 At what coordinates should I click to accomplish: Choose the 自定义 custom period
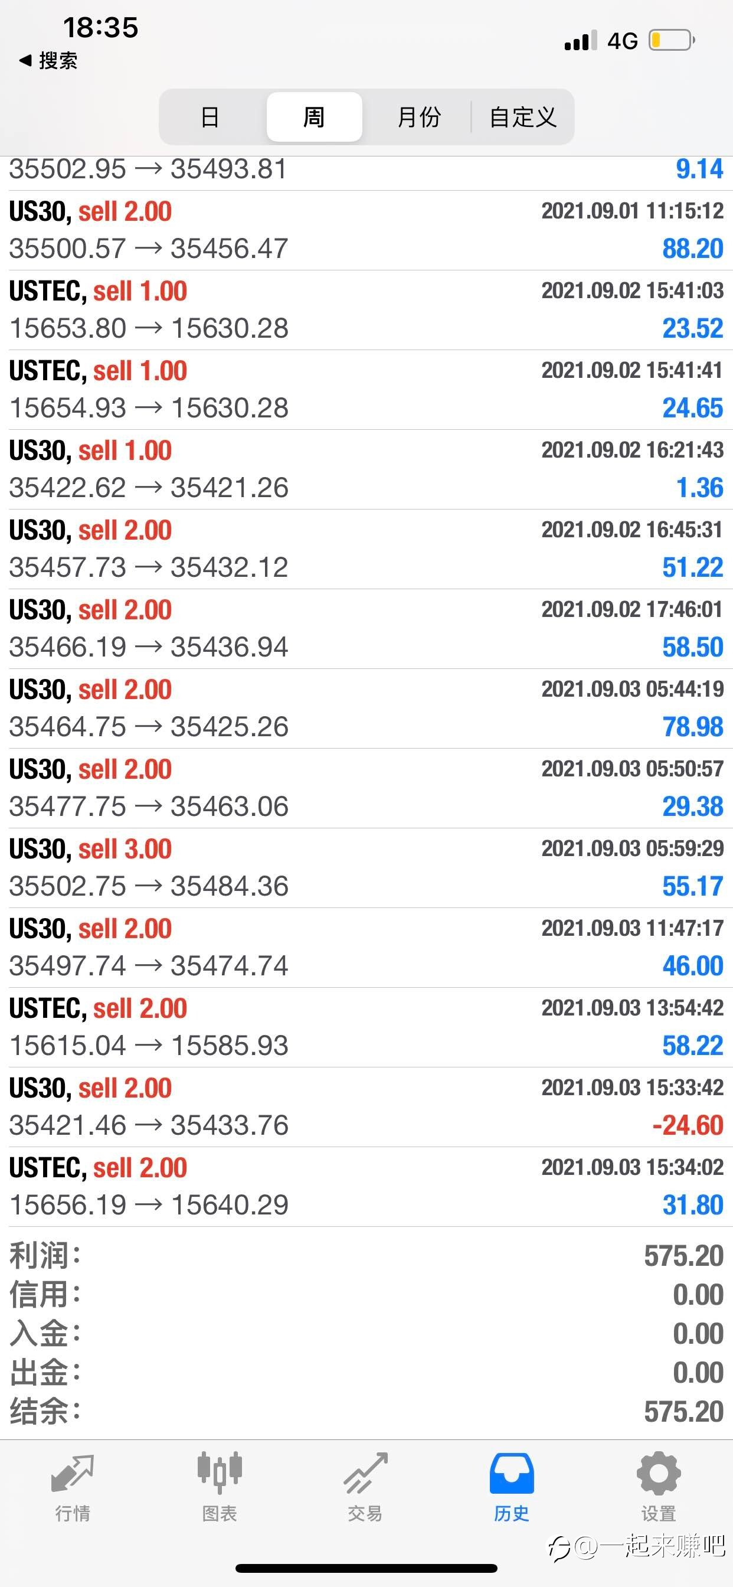click(x=523, y=116)
